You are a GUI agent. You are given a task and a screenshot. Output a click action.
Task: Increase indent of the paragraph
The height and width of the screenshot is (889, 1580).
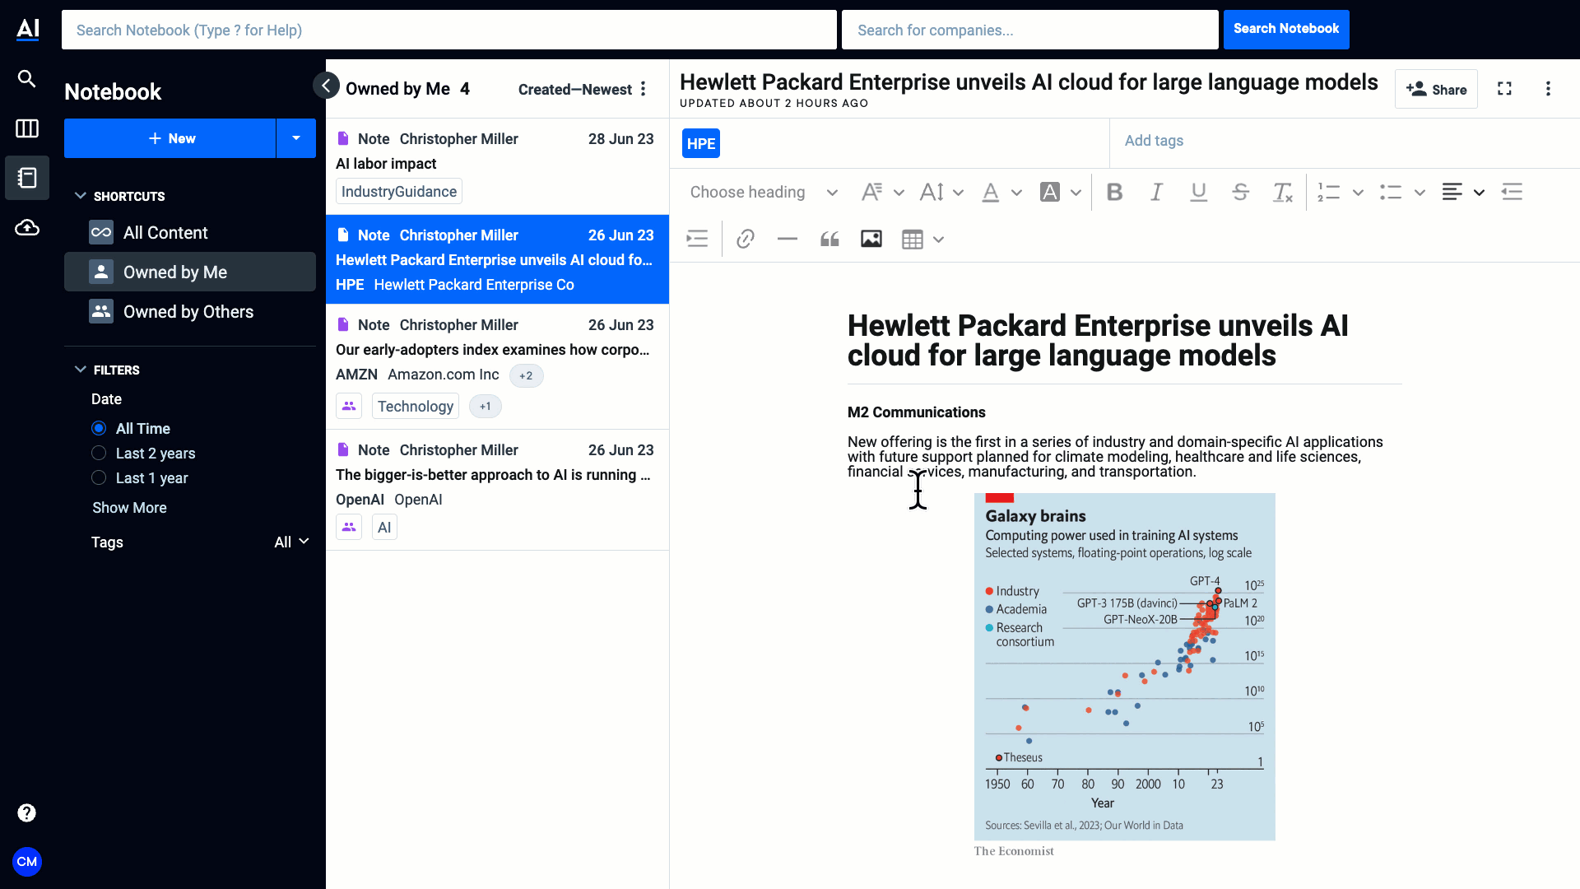[x=697, y=240]
